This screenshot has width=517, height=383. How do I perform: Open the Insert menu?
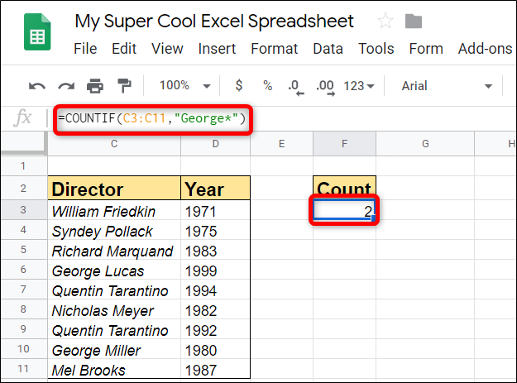point(217,49)
